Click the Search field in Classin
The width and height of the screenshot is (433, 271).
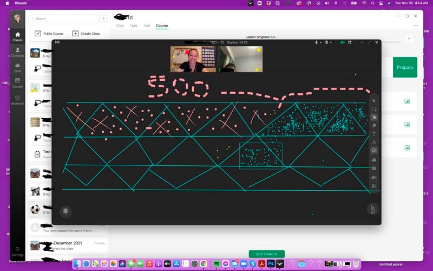64,18
